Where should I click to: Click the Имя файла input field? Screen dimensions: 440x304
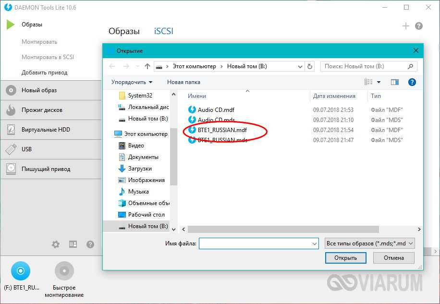[x=259, y=243]
